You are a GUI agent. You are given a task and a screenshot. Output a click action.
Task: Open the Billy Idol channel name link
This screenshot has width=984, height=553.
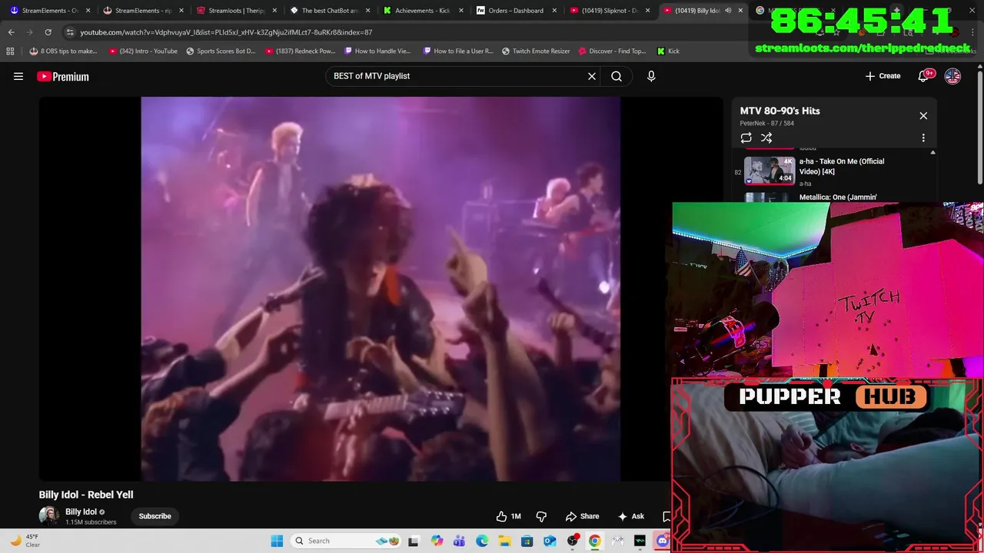click(81, 512)
